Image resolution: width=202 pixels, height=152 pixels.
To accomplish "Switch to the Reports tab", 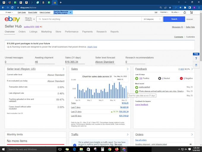I will pyautogui.click(x=115, y=32).
